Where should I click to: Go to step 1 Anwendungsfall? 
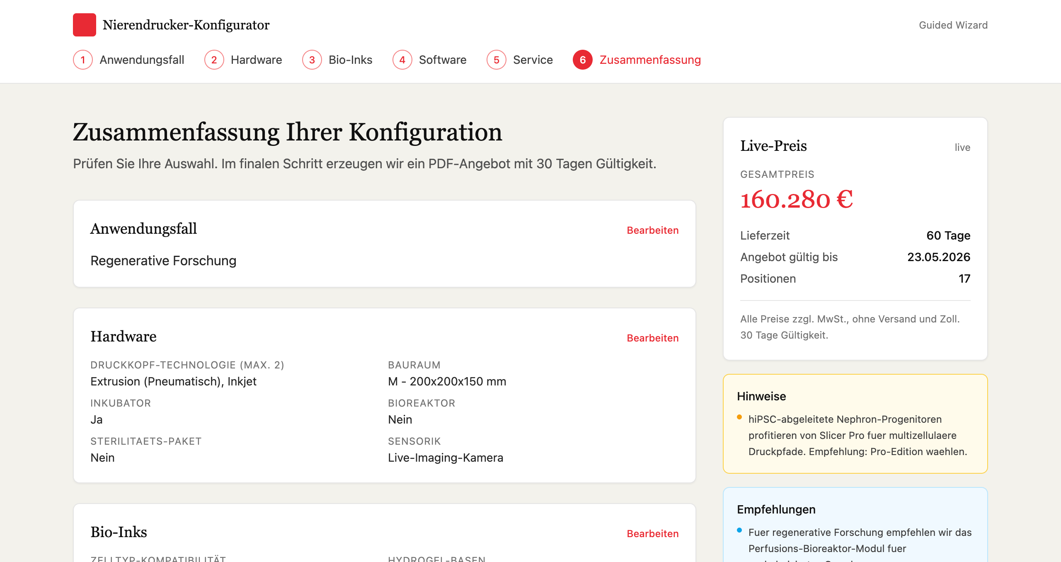128,60
